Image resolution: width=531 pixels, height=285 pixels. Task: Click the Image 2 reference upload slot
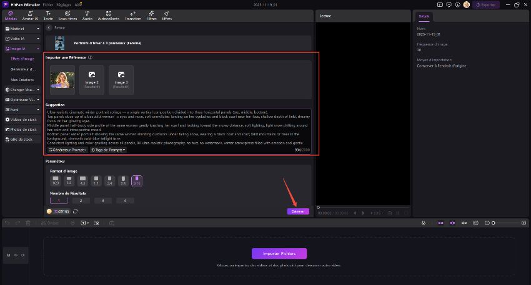(92, 79)
